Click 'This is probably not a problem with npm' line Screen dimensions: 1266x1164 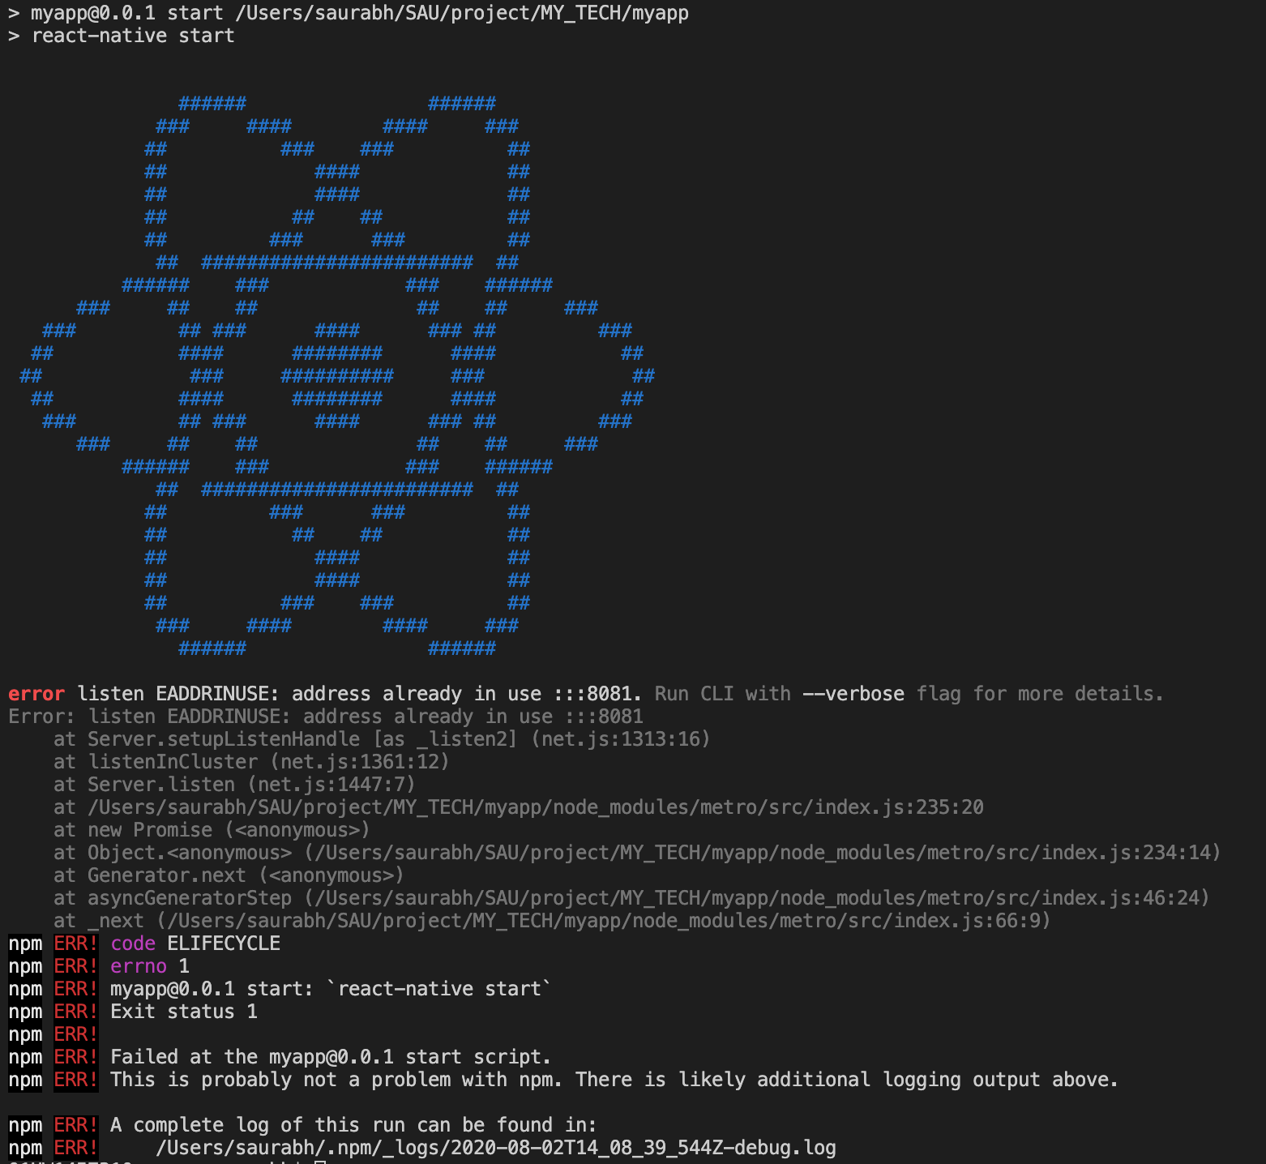pos(563,1080)
